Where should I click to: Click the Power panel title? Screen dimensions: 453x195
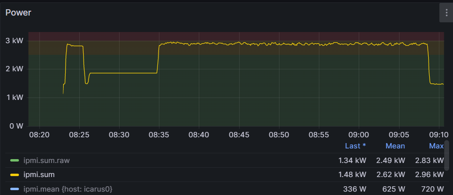coord(18,13)
